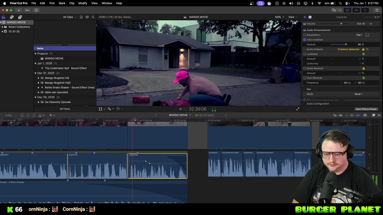Open the Flat equalization preset dropdown
The image size is (383, 215).
click(359, 35)
